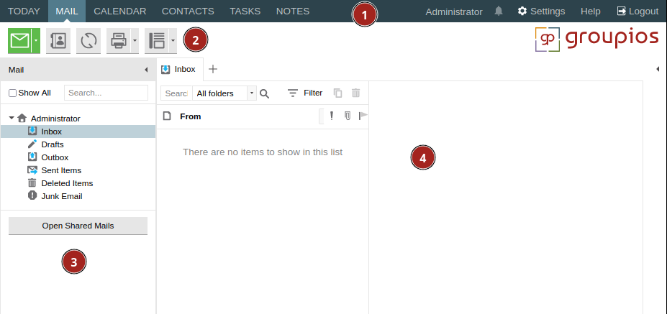Log out using the Logout button
The width and height of the screenshot is (667, 314).
[637, 11]
